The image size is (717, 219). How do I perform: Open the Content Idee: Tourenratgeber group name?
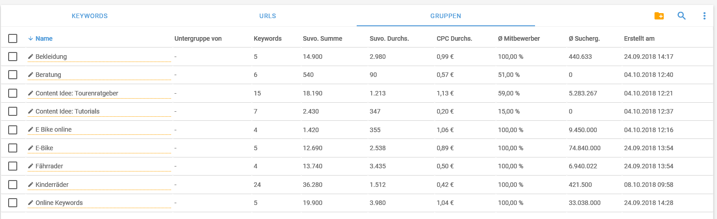77,93
